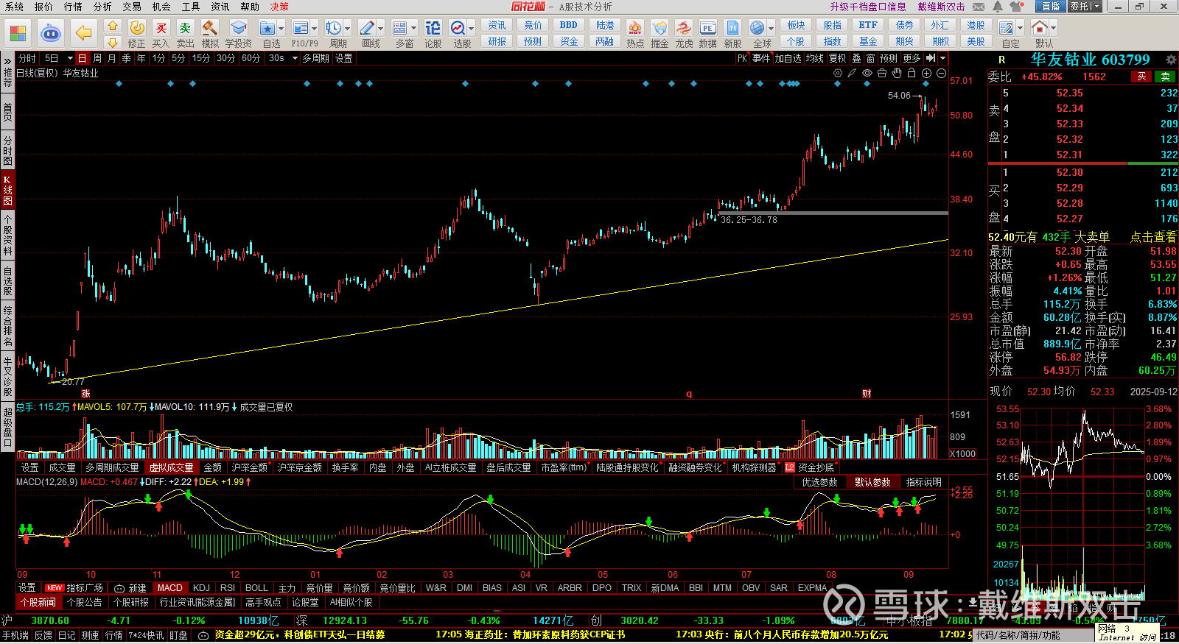1179x644 pixels.
Task: Click the 36.25-36.78 gap marker label
Action: pyautogui.click(x=749, y=220)
